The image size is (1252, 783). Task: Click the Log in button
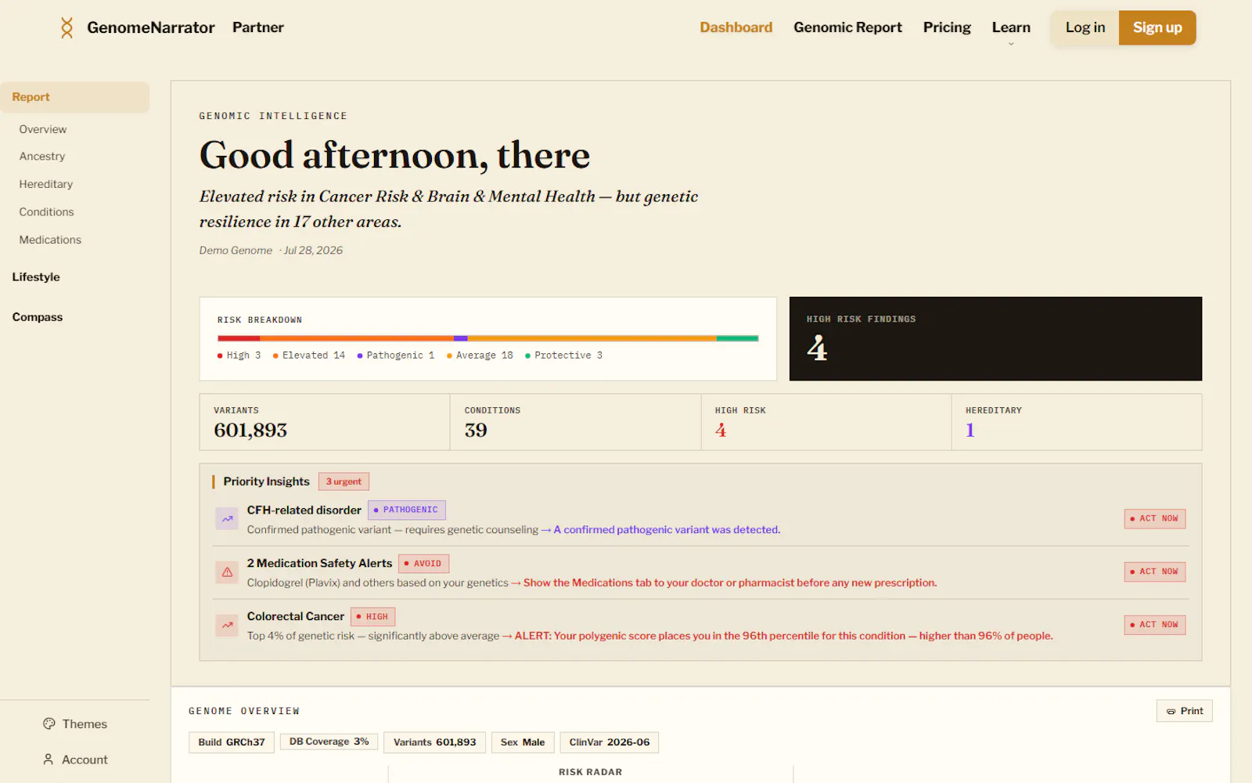point(1085,27)
